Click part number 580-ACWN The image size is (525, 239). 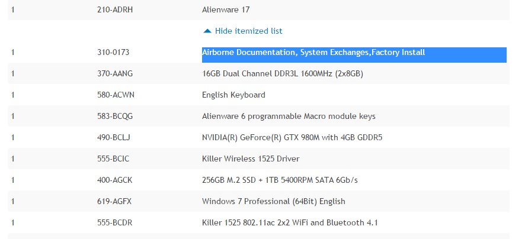[116, 95]
